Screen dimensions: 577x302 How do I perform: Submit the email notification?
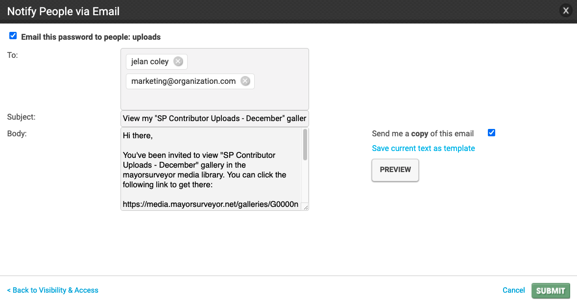pyautogui.click(x=551, y=291)
